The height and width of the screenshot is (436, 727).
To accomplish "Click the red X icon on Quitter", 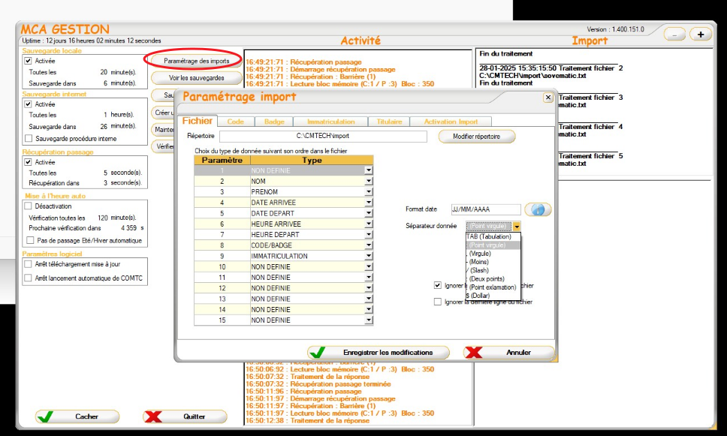I will 153,416.
